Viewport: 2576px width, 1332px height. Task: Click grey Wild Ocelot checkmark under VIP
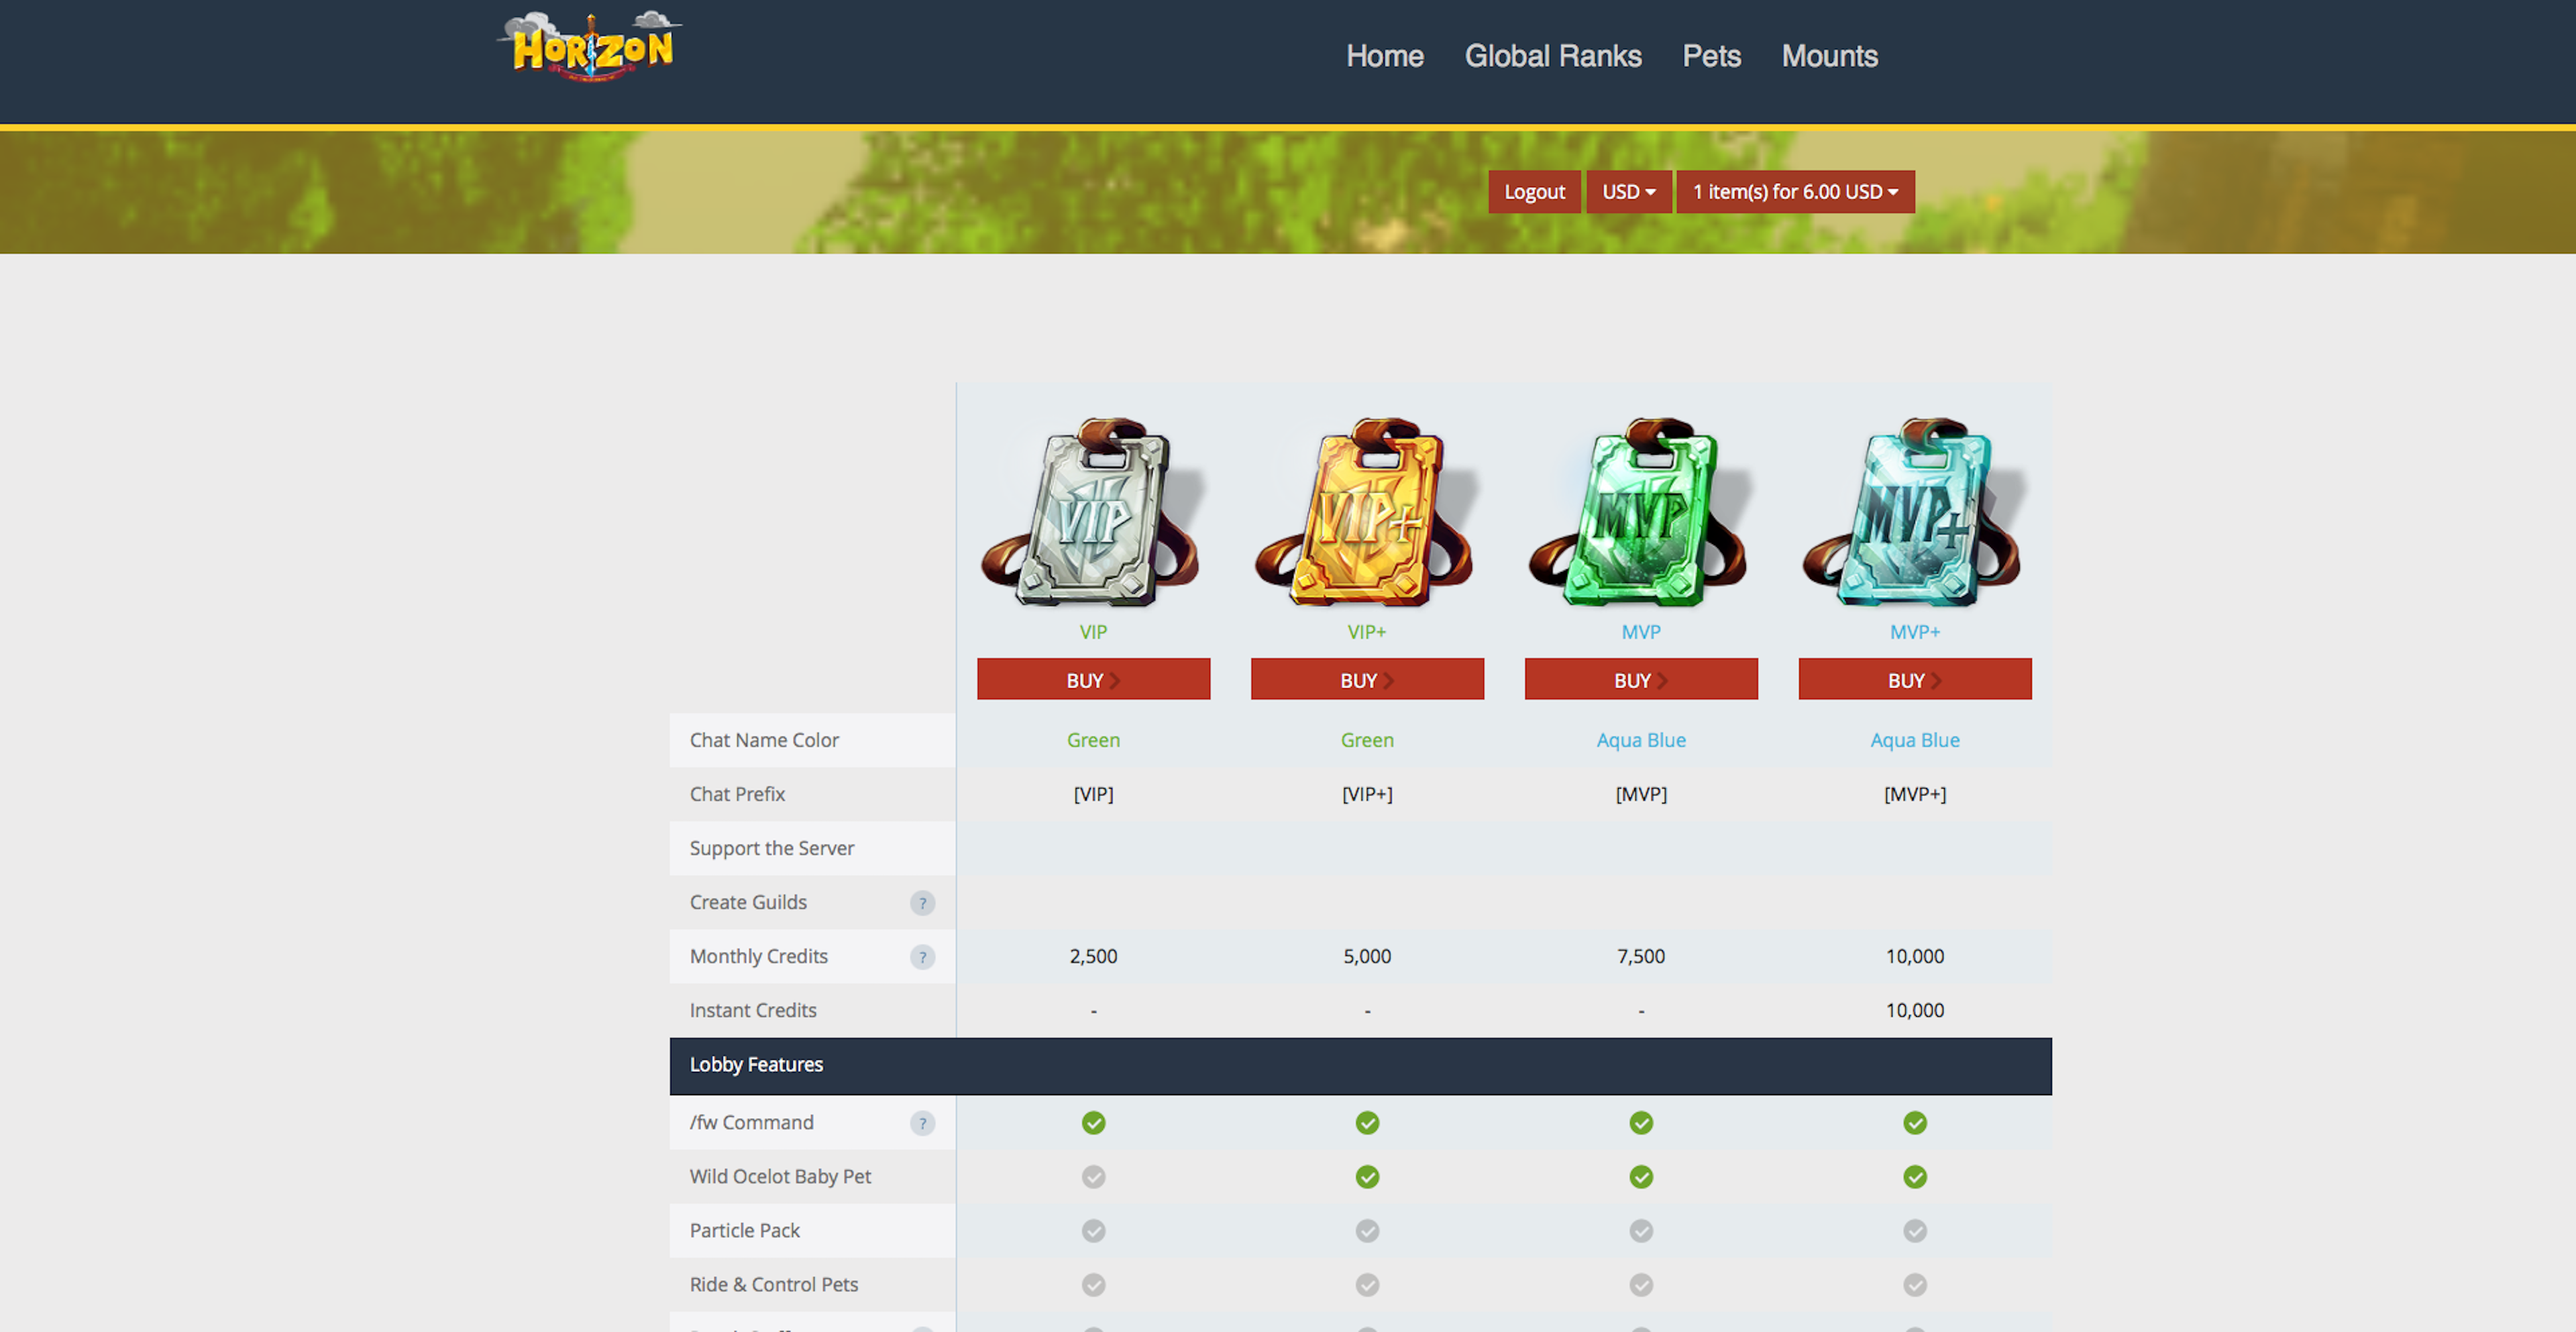[x=1093, y=1177]
